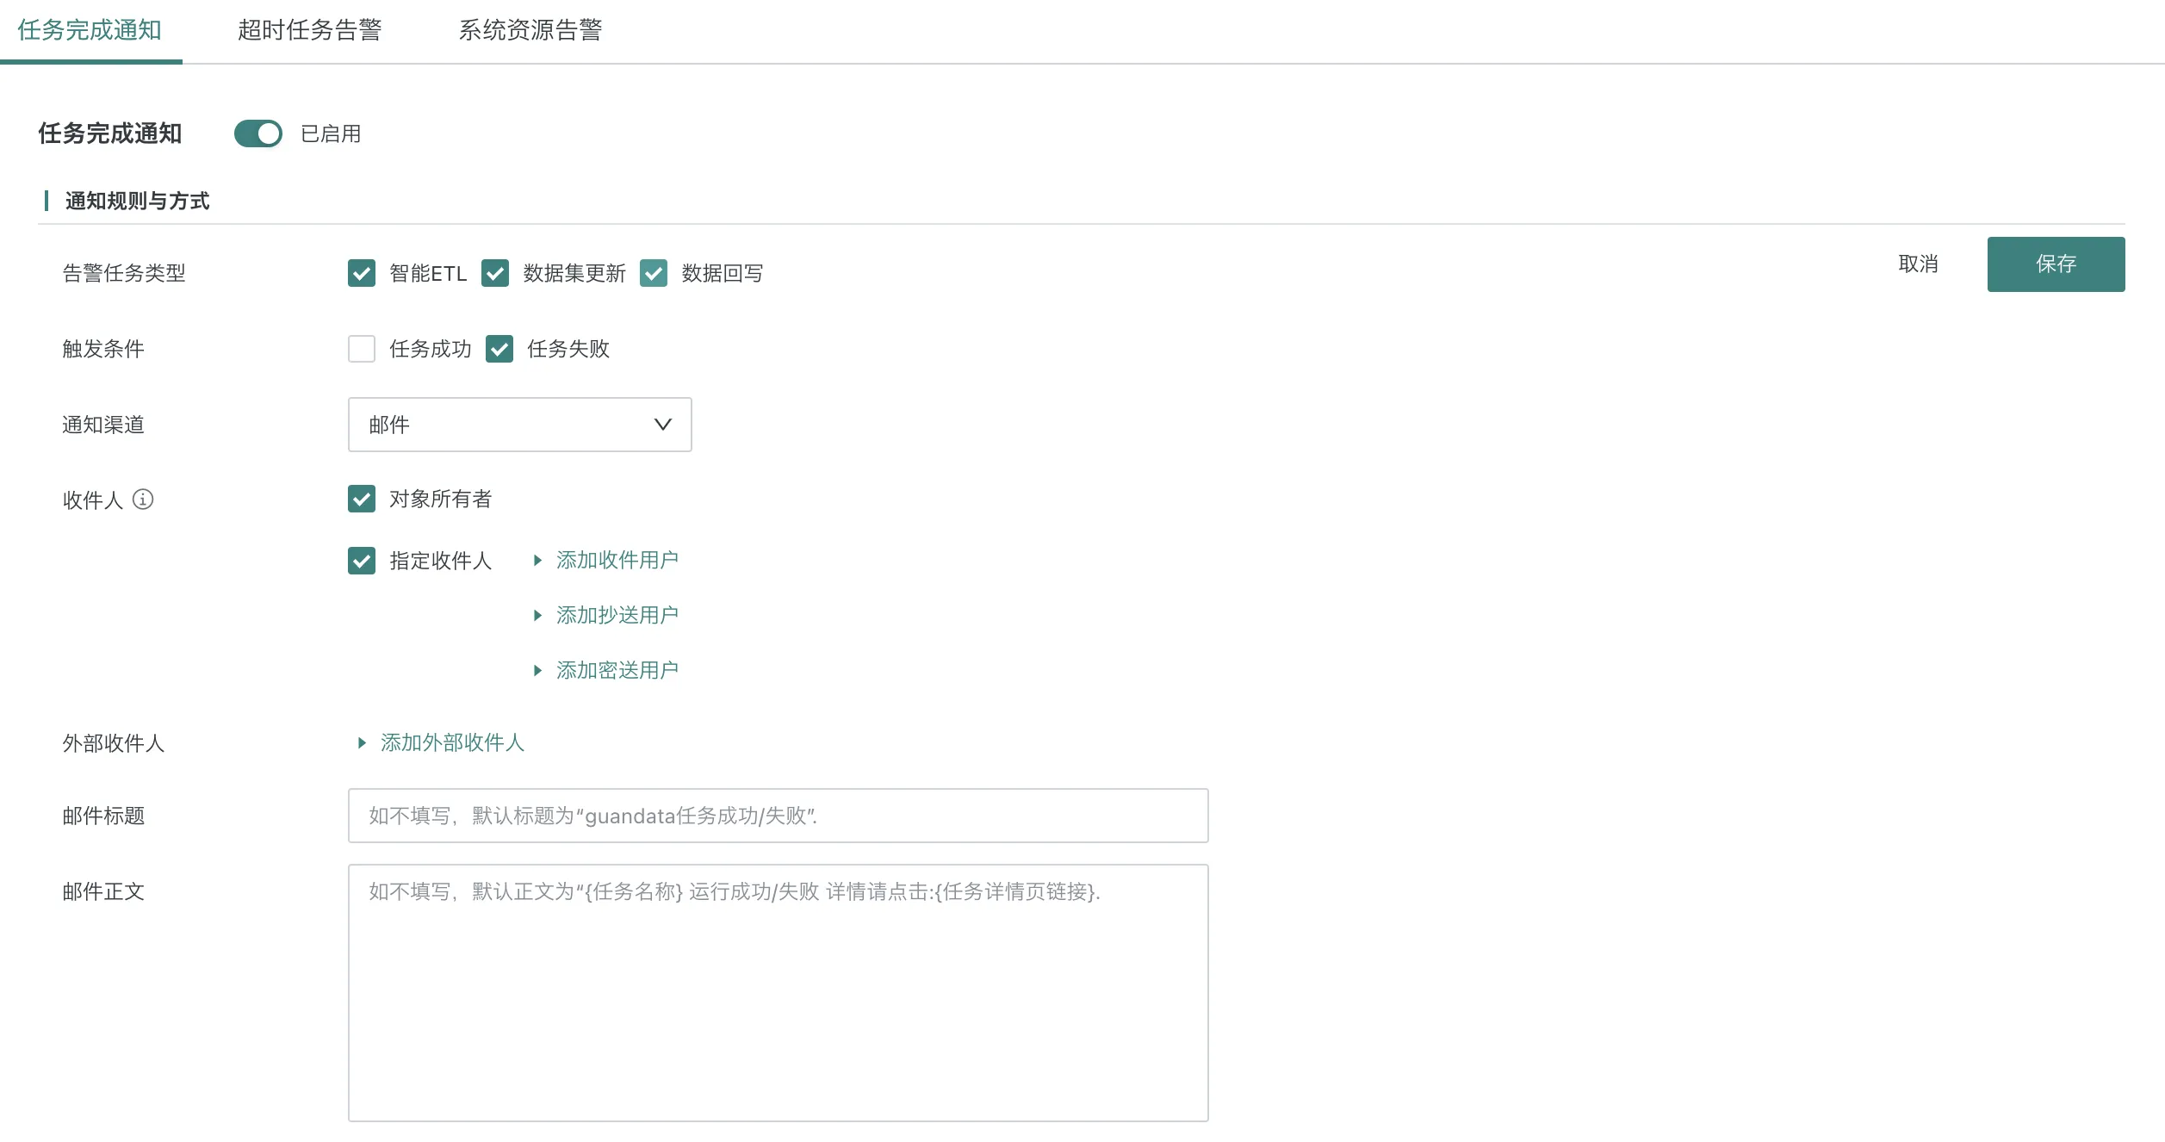The height and width of the screenshot is (1142, 2165).
Task: Uncheck the 智能ETL checkbox
Action: pos(362,273)
